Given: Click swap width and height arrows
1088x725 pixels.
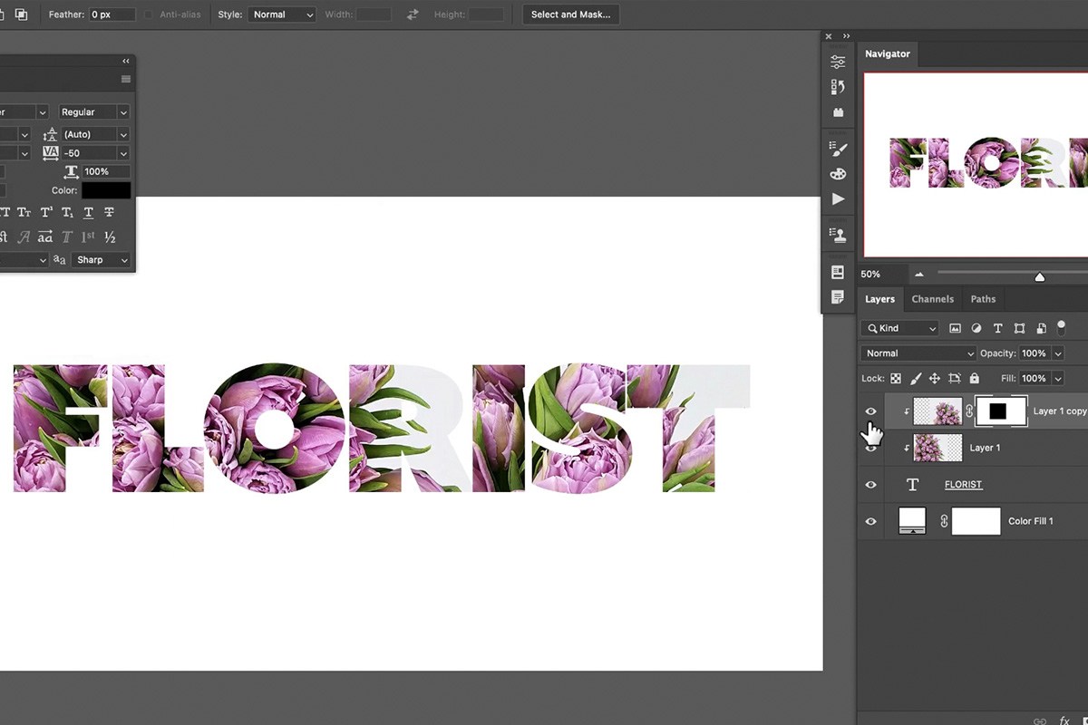Looking at the screenshot, I should [x=413, y=14].
